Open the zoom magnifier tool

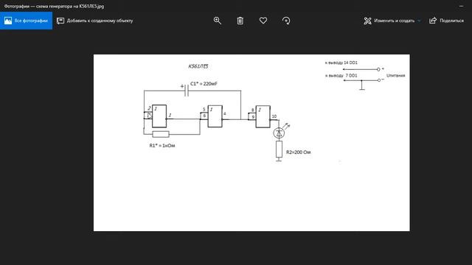click(x=218, y=21)
